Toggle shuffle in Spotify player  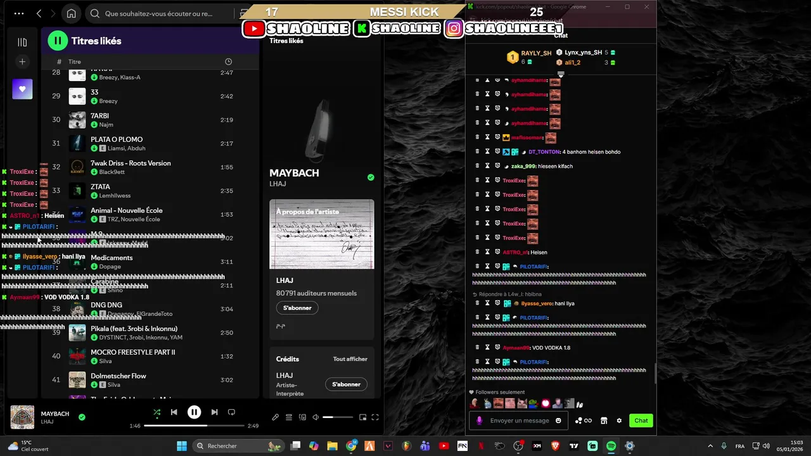click(156, 412)
